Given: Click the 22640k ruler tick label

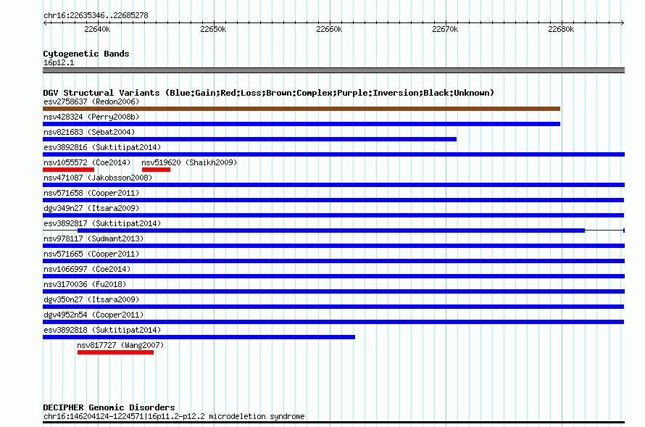Looking at the screenshot, I should 97,29.
